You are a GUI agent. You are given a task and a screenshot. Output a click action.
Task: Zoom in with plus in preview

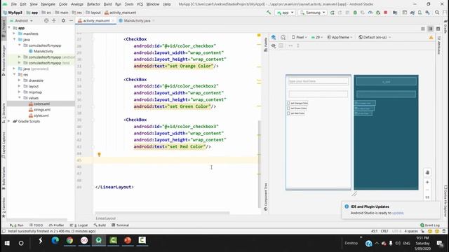(x=427, y=182)
